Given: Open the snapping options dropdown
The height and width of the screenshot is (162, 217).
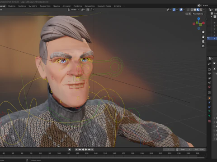Looking at the screenshot, I should coord(92,10).
